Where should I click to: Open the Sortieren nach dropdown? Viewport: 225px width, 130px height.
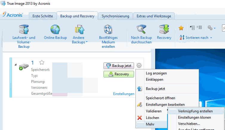point(199,38)
